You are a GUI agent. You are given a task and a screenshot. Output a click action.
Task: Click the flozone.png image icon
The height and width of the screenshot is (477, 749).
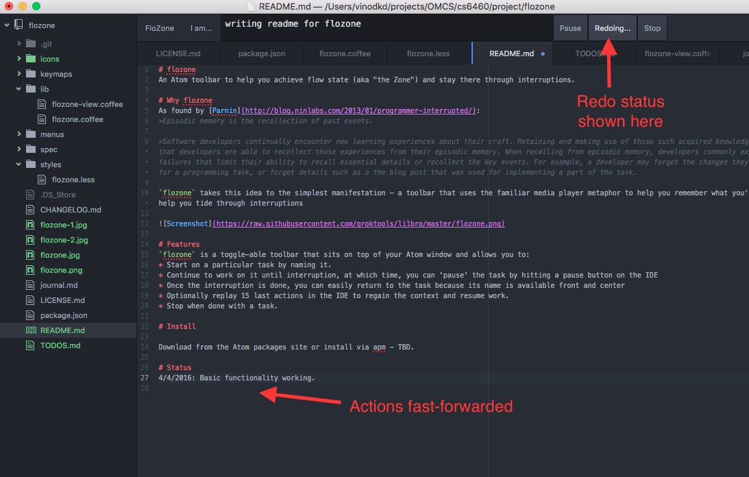pyautogui.click(x=30, y=270)
